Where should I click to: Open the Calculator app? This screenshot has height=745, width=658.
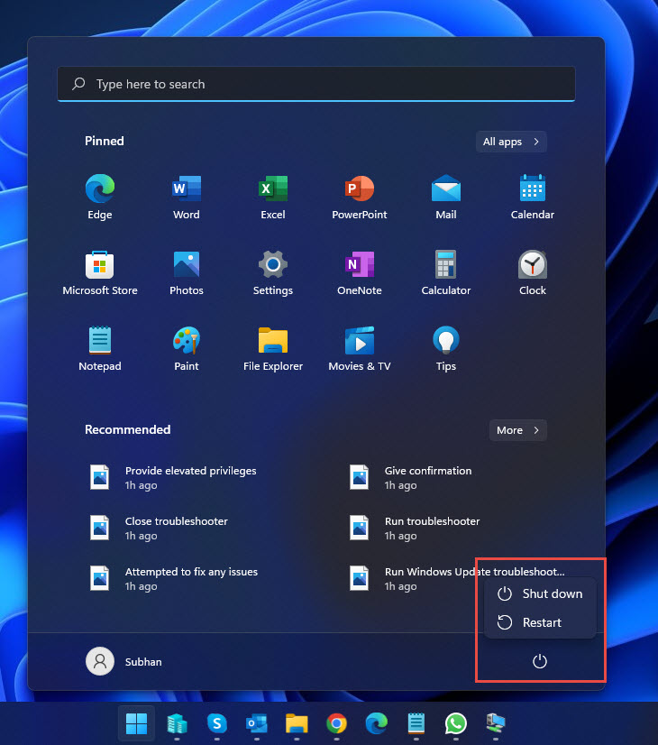coord(446,272)
